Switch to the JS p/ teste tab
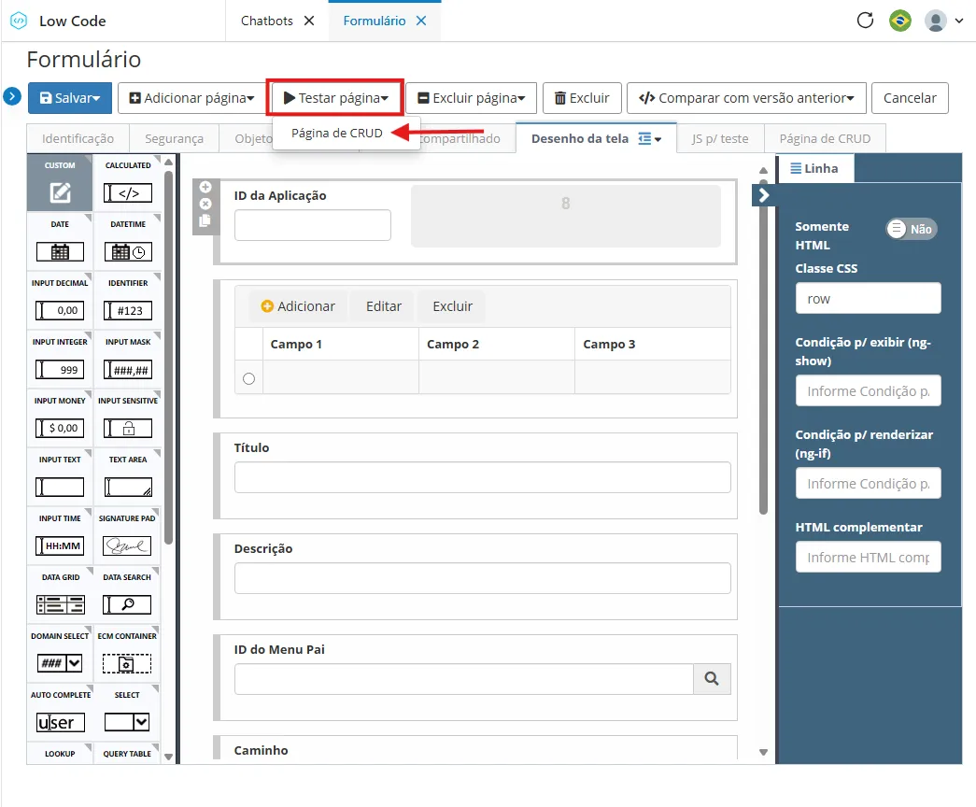The image size is (976, 807). coord(719,139)
